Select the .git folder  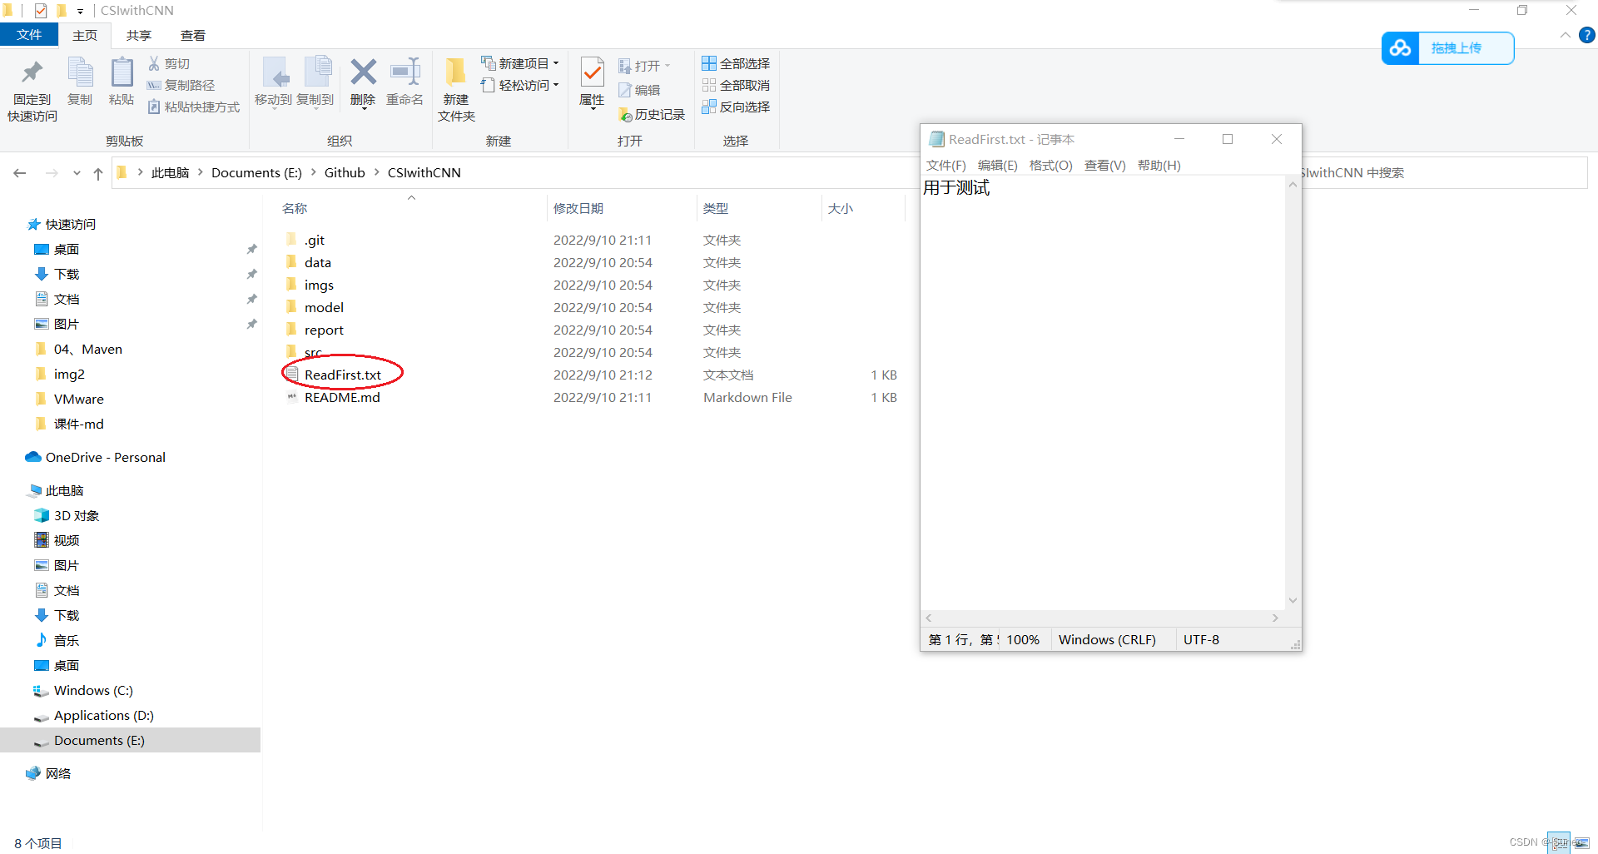click(x=315, y=240)
